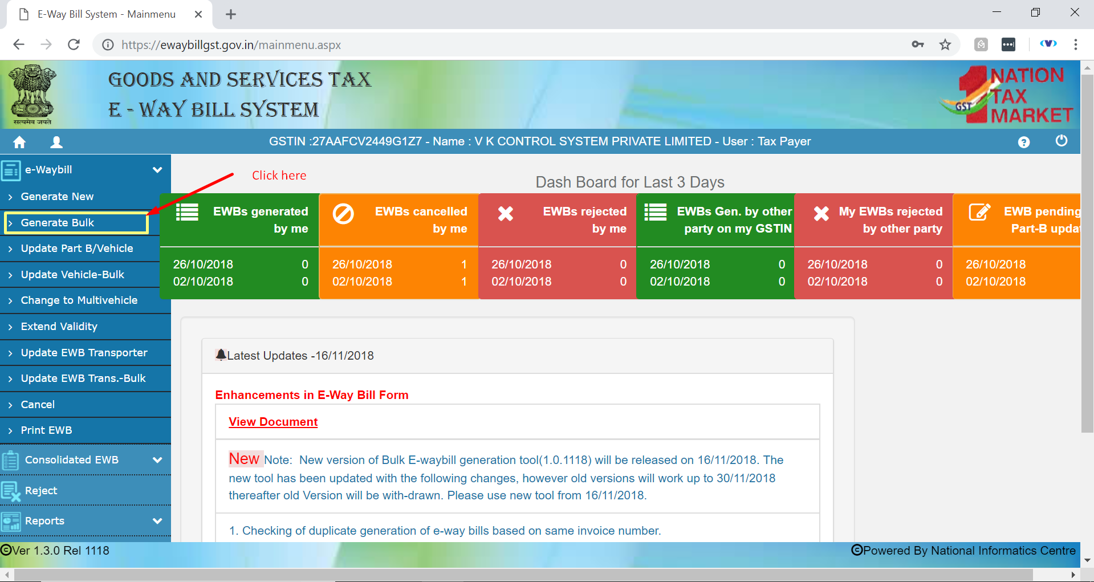Open the user profile icon
Image resolution: width=1094 pixels, height=582 pixels.
56,142
